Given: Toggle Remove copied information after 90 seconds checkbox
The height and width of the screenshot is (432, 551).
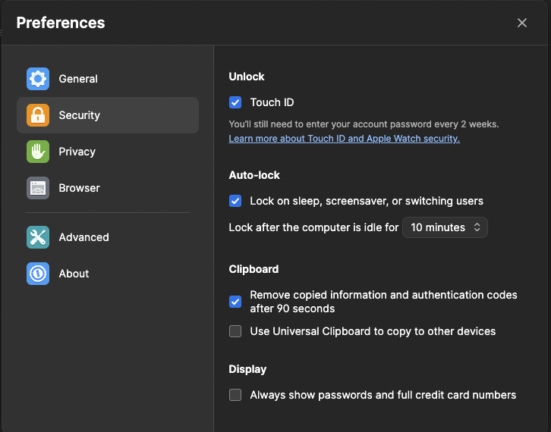Looking at the screenshot, I should 235,302.
